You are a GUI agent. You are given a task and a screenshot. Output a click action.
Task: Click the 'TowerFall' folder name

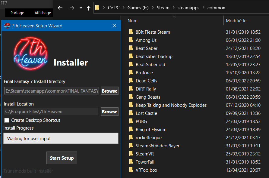145,162
